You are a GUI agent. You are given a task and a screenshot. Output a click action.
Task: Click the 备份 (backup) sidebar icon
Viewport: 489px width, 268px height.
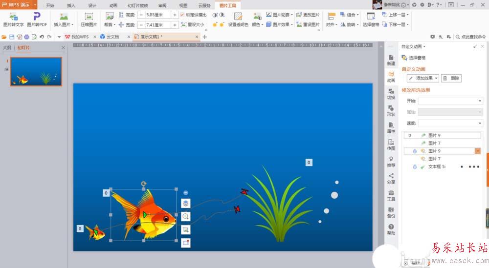pos(391,212)
